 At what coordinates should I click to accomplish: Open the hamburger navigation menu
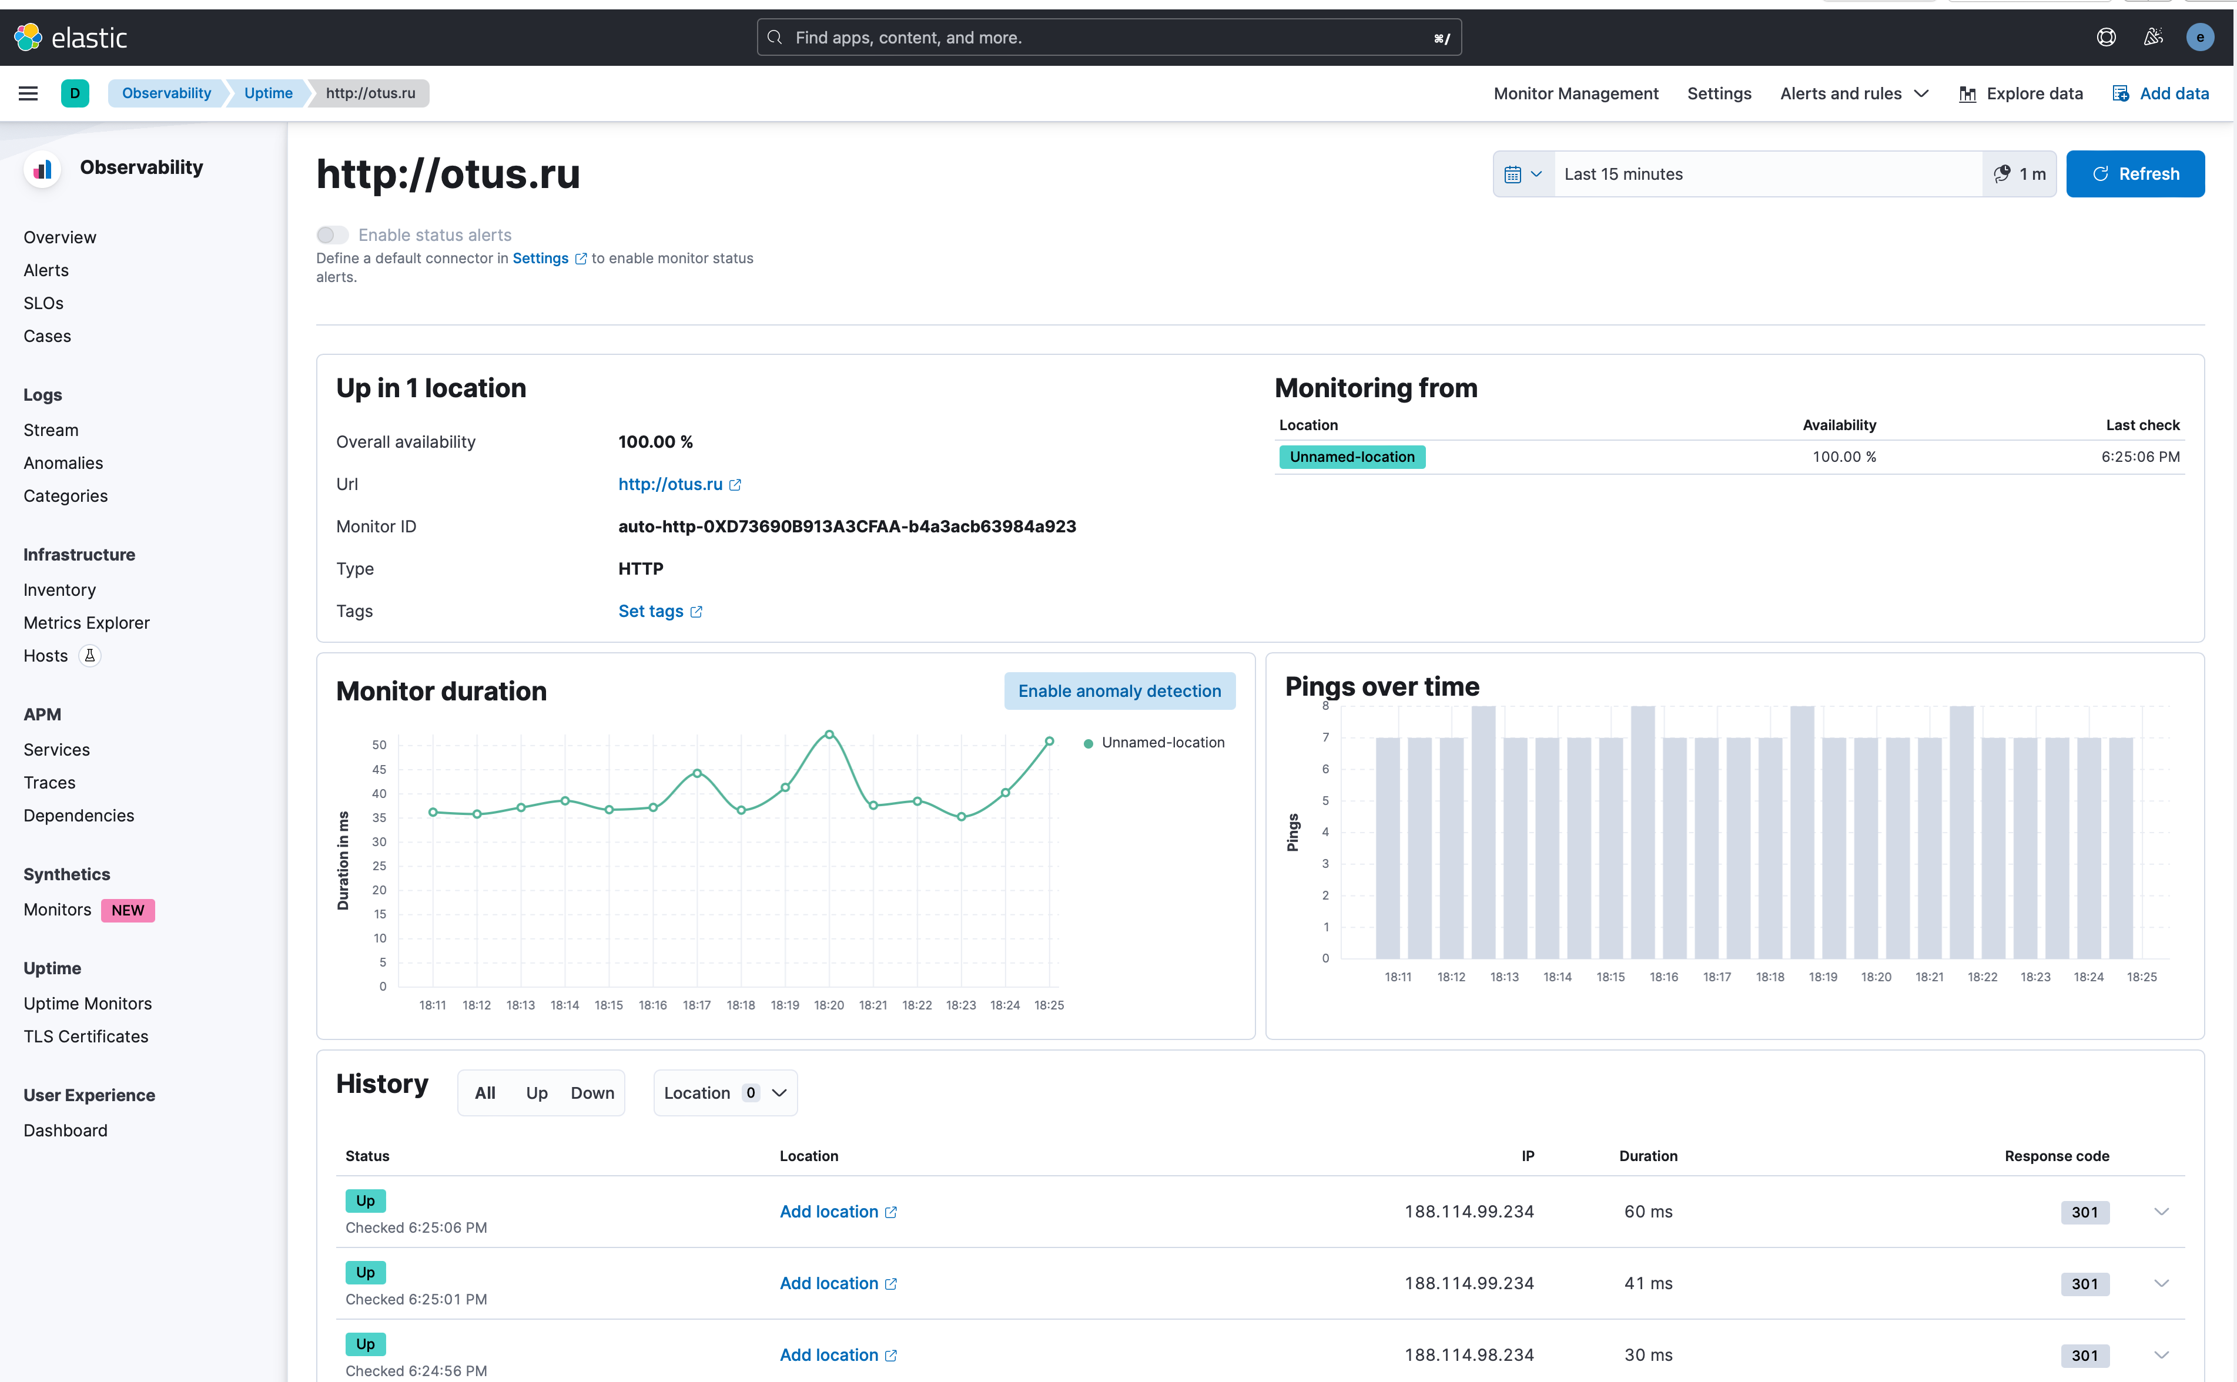pyautogui.click(x=28, y=93)
